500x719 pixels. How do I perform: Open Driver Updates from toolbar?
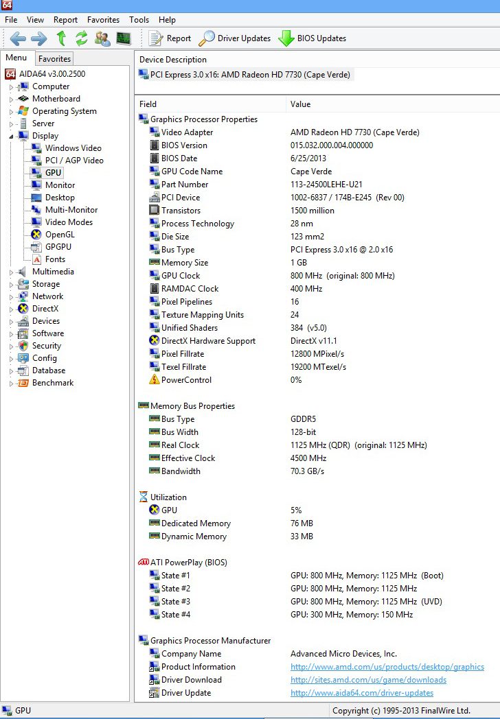click(x=235, y=38)
